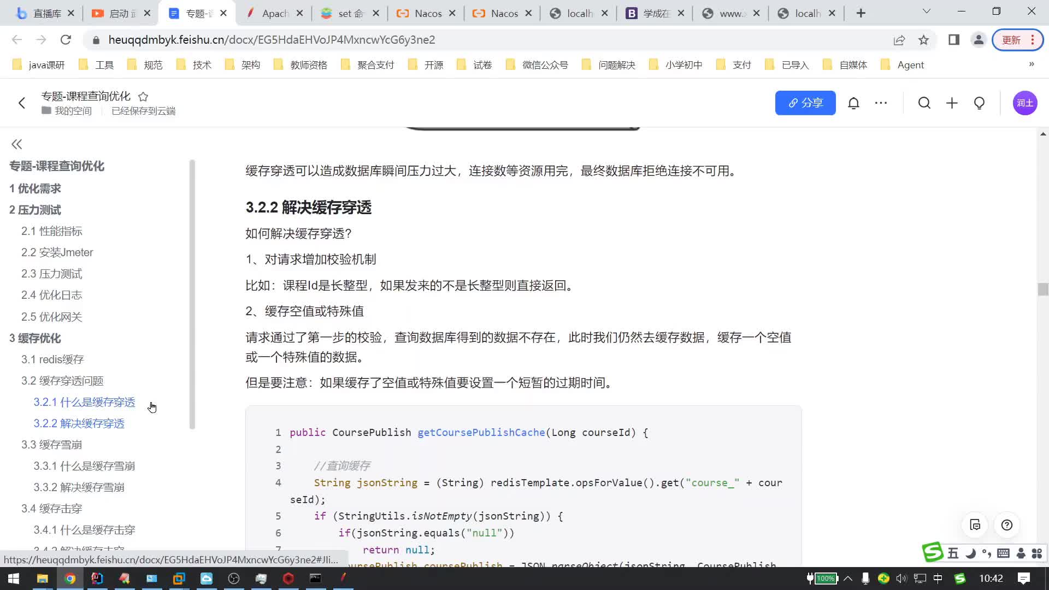Jump to outline item 2.5 优化网关
This screenshot has width=1049, height=590.
pyautogui.click(x=51, y=317)
